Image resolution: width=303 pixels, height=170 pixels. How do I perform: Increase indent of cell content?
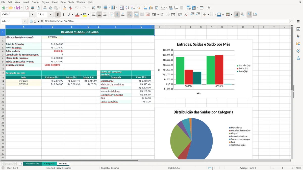pos(192,15)
